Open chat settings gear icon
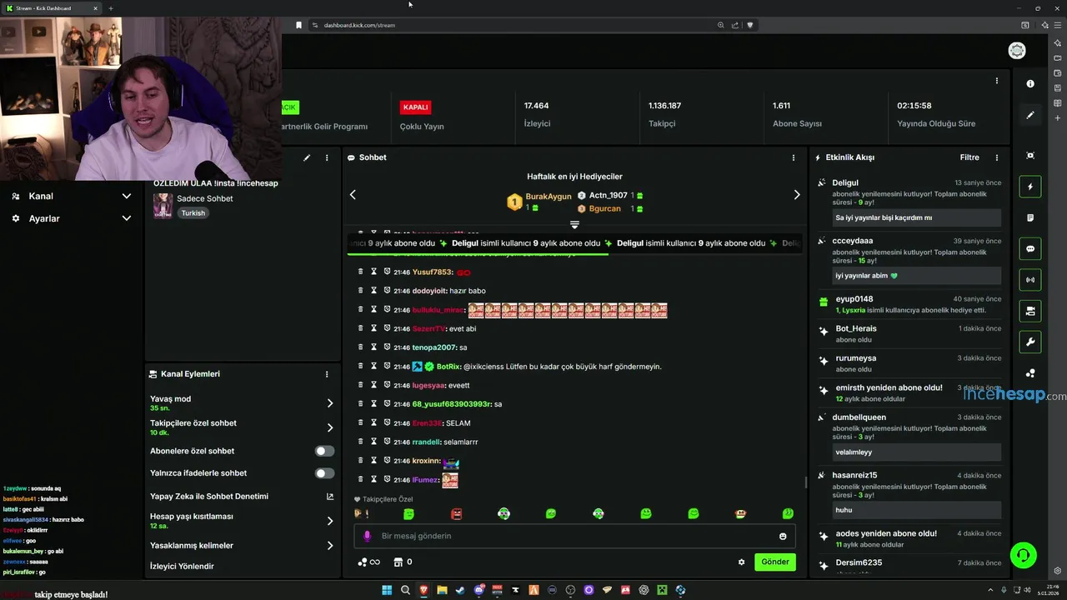Viewport: 1067px width, 600px height. pos(741,562)
